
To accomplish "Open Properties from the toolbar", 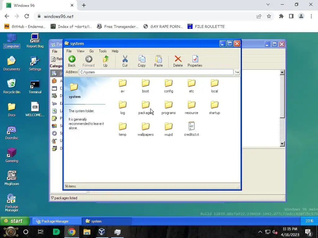I will point(195,61).
